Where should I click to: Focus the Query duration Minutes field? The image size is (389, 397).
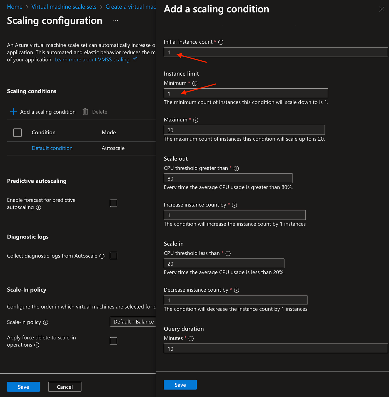(x=276, y=349)
